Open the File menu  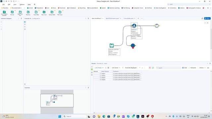click(4, 4)
